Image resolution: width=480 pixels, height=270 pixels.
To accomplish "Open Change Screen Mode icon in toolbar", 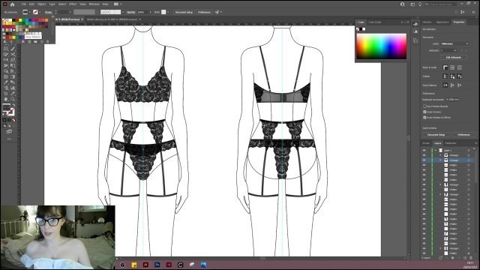I will click(x=9, y=132).
